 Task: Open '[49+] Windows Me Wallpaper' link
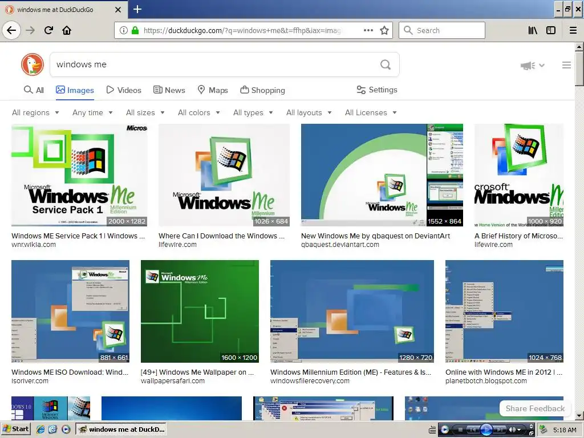197,372
